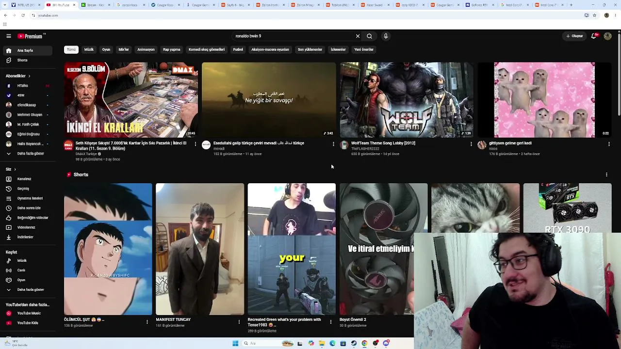Open Windows Start menu on taskbar

235,343
